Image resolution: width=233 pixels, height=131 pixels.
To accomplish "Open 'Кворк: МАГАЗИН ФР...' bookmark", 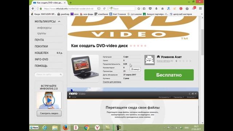I will [x=43, y=14].
